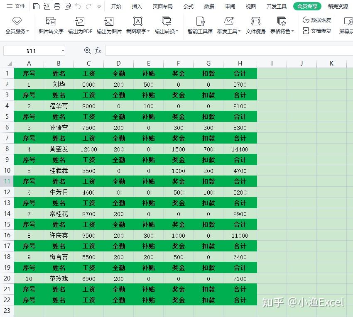Click the zoom magnifier icon beside fx
353x317 pixels.
click(x=87, y=51)
